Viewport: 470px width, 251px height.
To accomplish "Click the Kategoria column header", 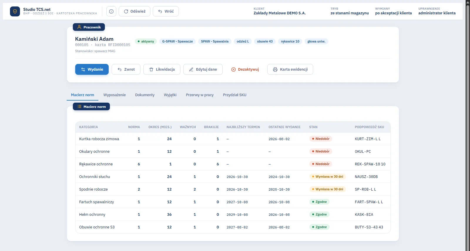I will click(88, 127).
